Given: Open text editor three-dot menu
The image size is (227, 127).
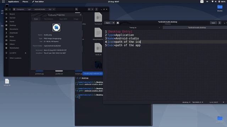Looking at the screenshot, I should [x=220, y=23].
